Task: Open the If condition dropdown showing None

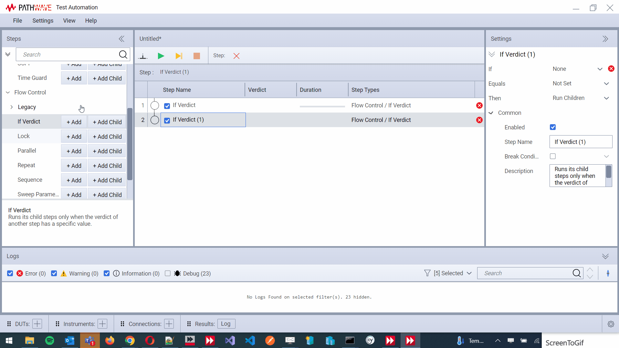Action: (x=600, y=69)
